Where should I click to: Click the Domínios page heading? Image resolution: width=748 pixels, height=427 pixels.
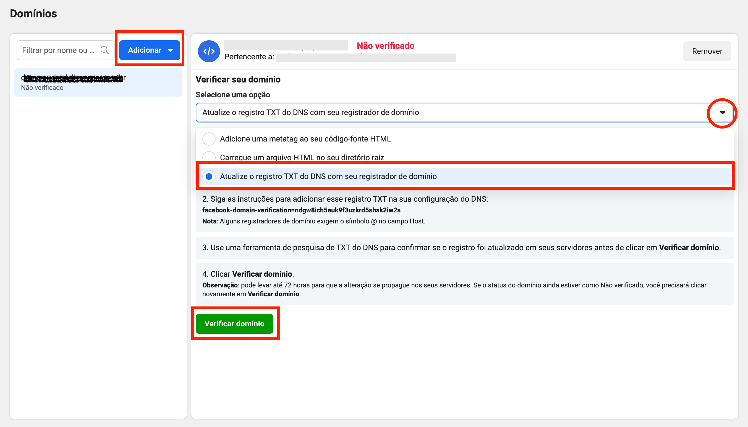(33, 14)
